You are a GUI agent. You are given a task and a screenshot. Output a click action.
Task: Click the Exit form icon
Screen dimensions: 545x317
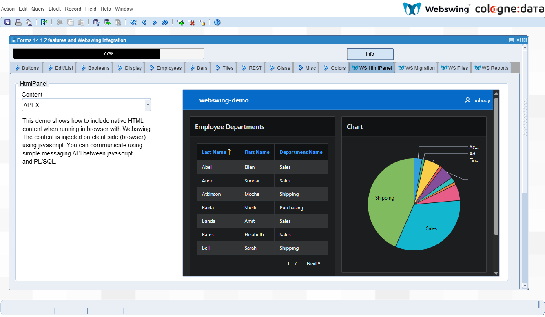pyautogui.click(x=44, y=22)
